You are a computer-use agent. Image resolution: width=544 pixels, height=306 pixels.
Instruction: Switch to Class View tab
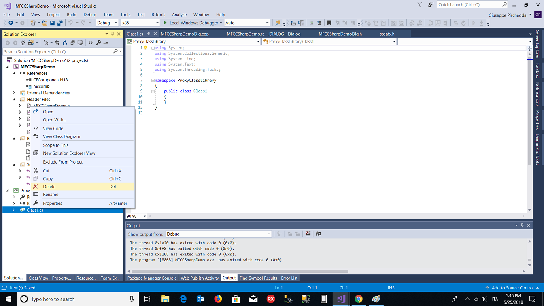pyautogui.click(x=38, y=278)
